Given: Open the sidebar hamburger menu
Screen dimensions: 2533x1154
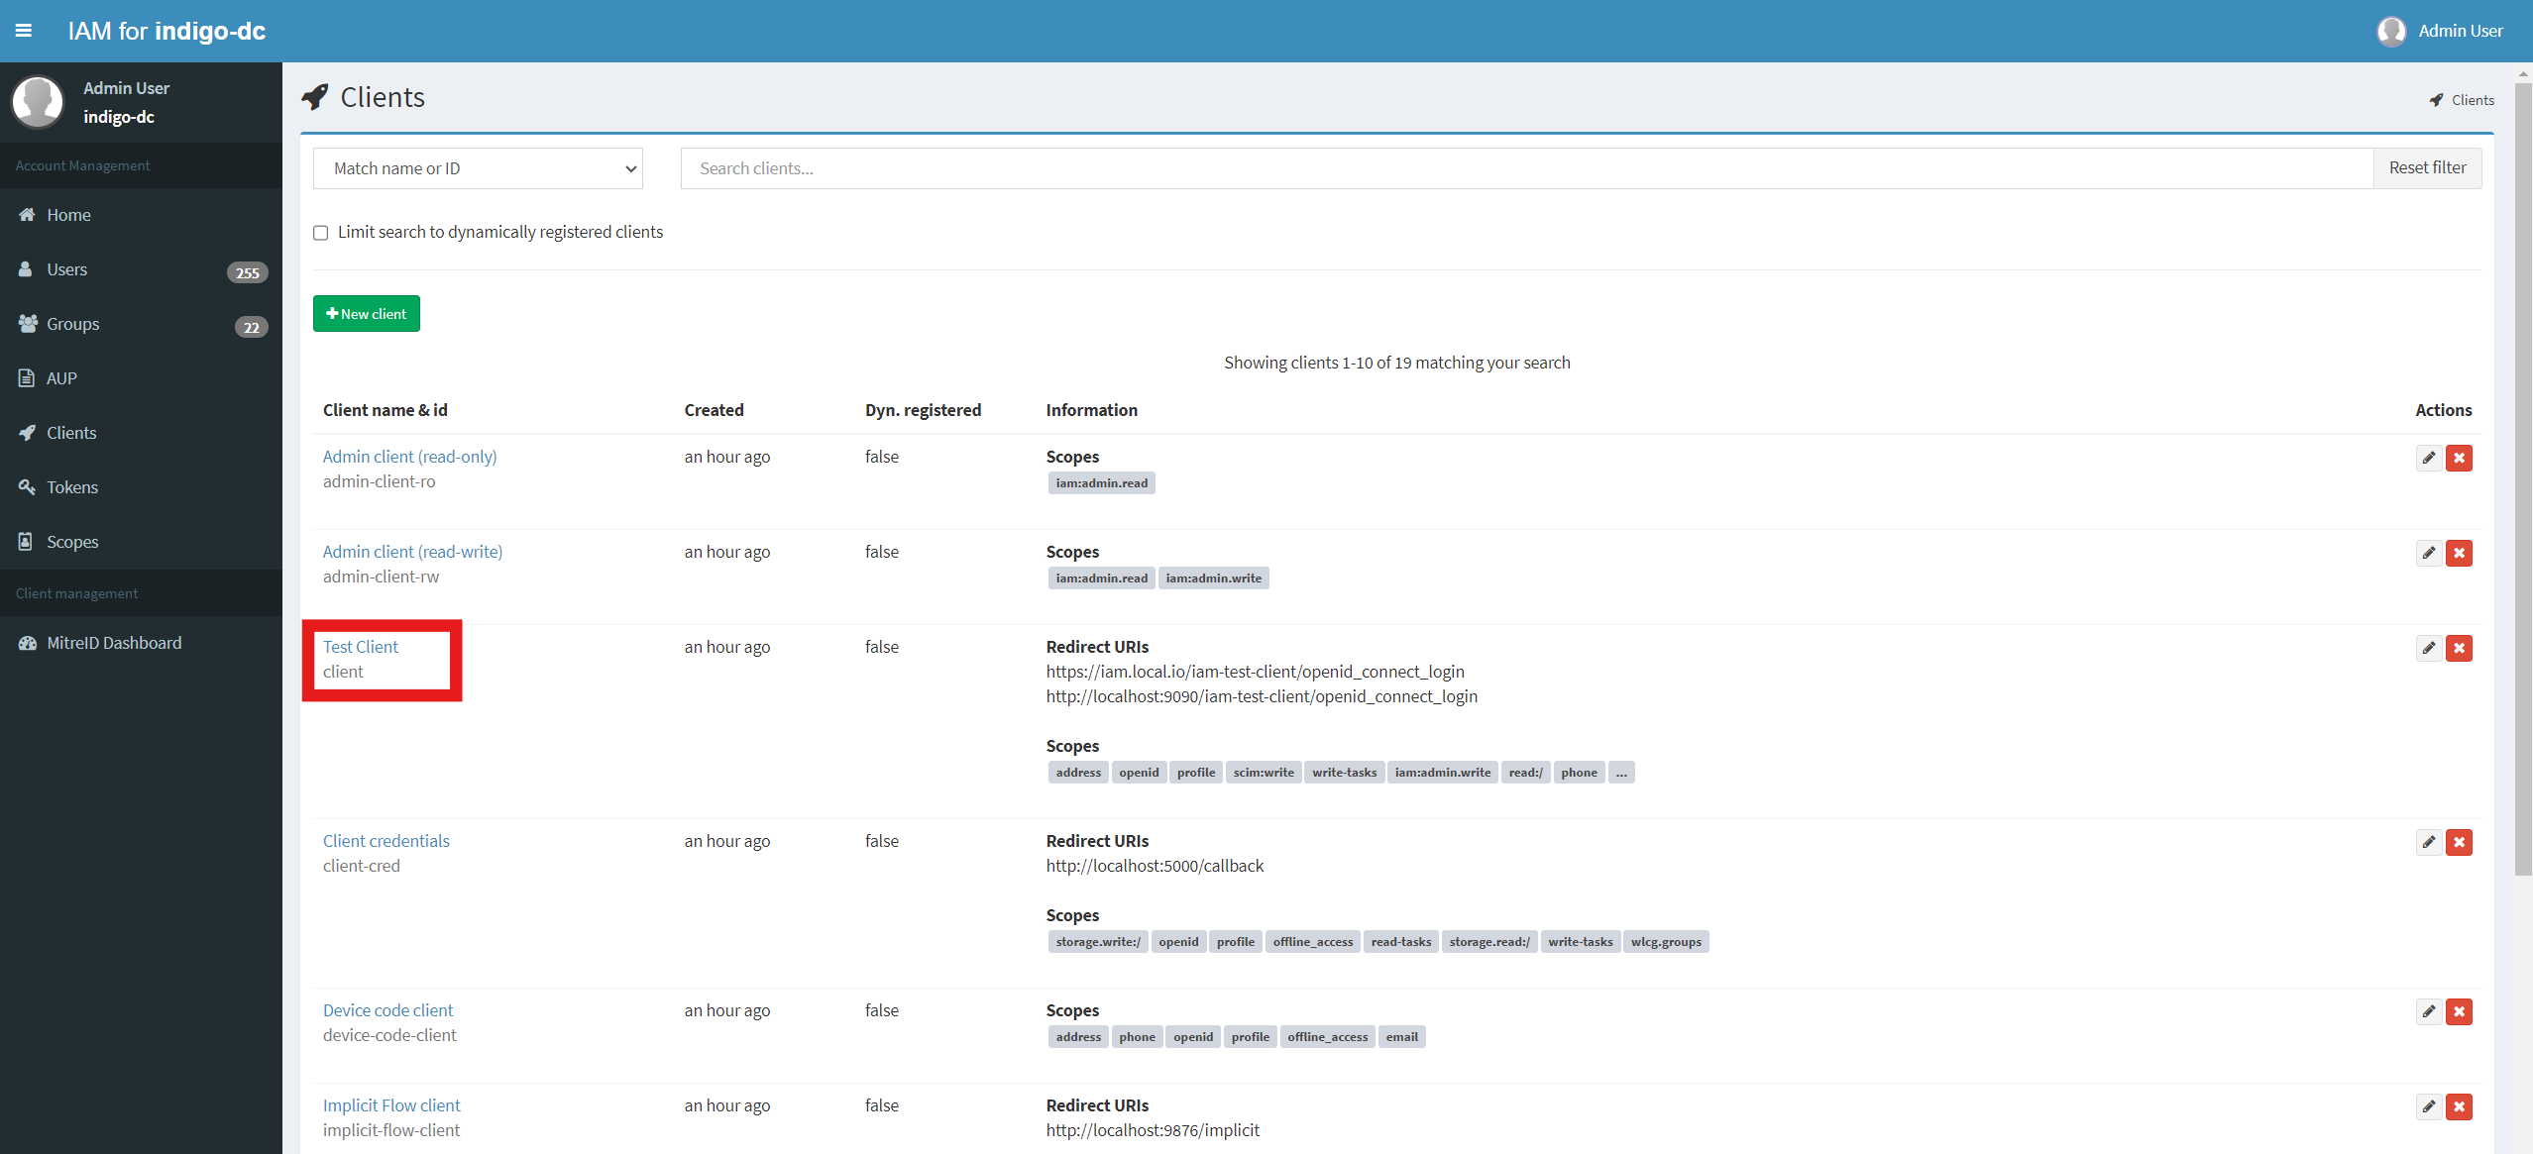Looking at the screenshot, I should pos(25,31).
